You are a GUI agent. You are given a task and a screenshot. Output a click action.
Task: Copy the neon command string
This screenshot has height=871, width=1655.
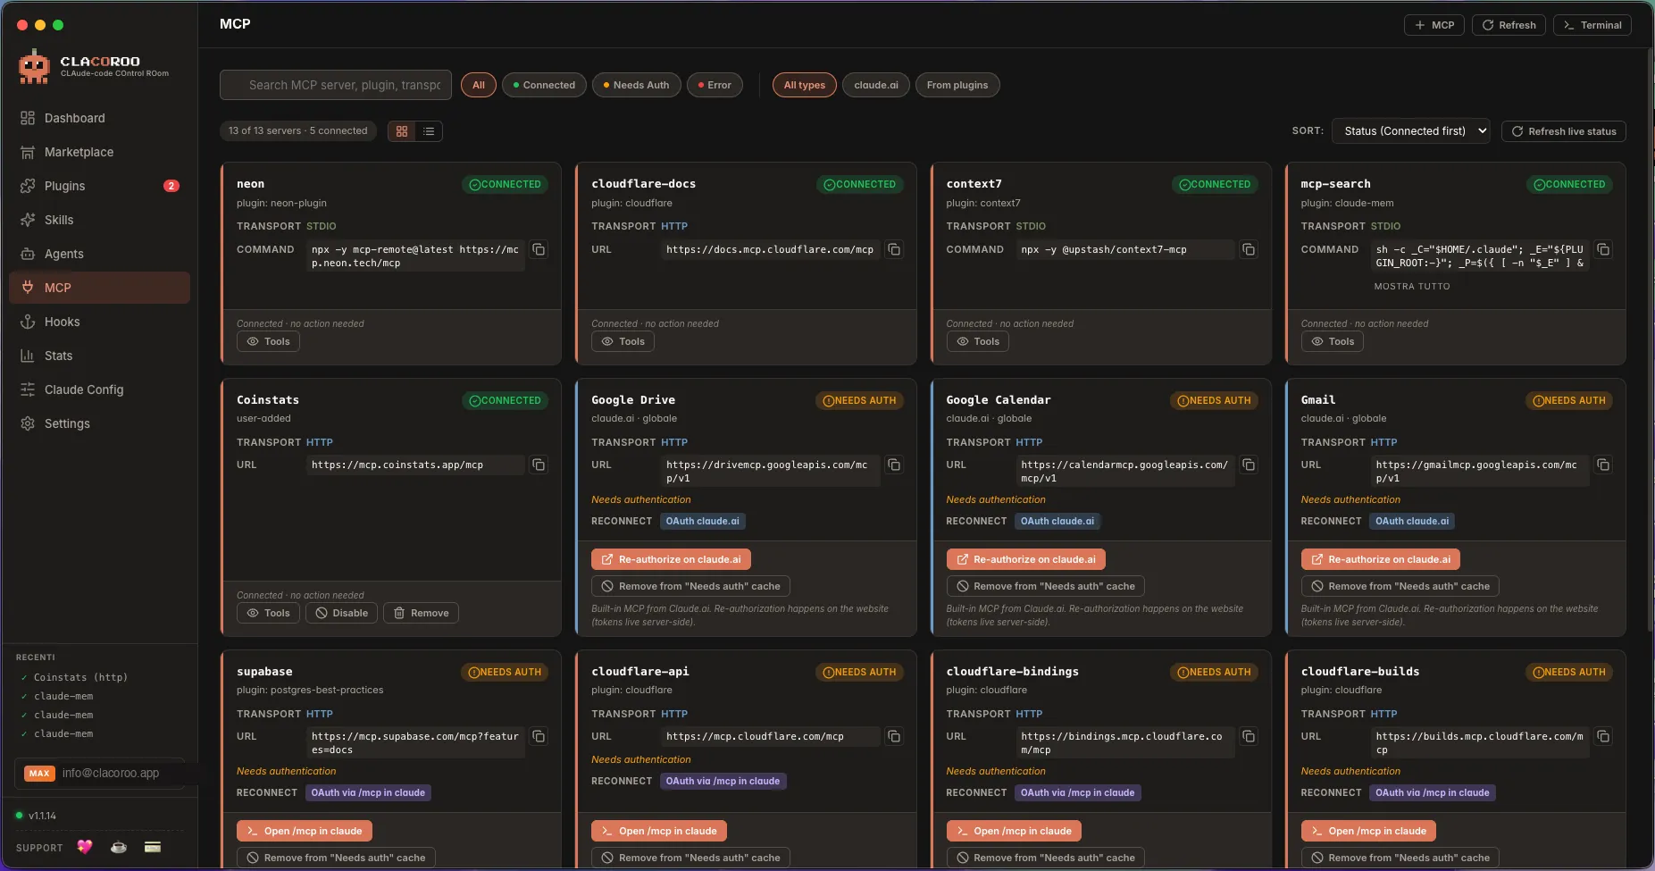tap(539, 249)
